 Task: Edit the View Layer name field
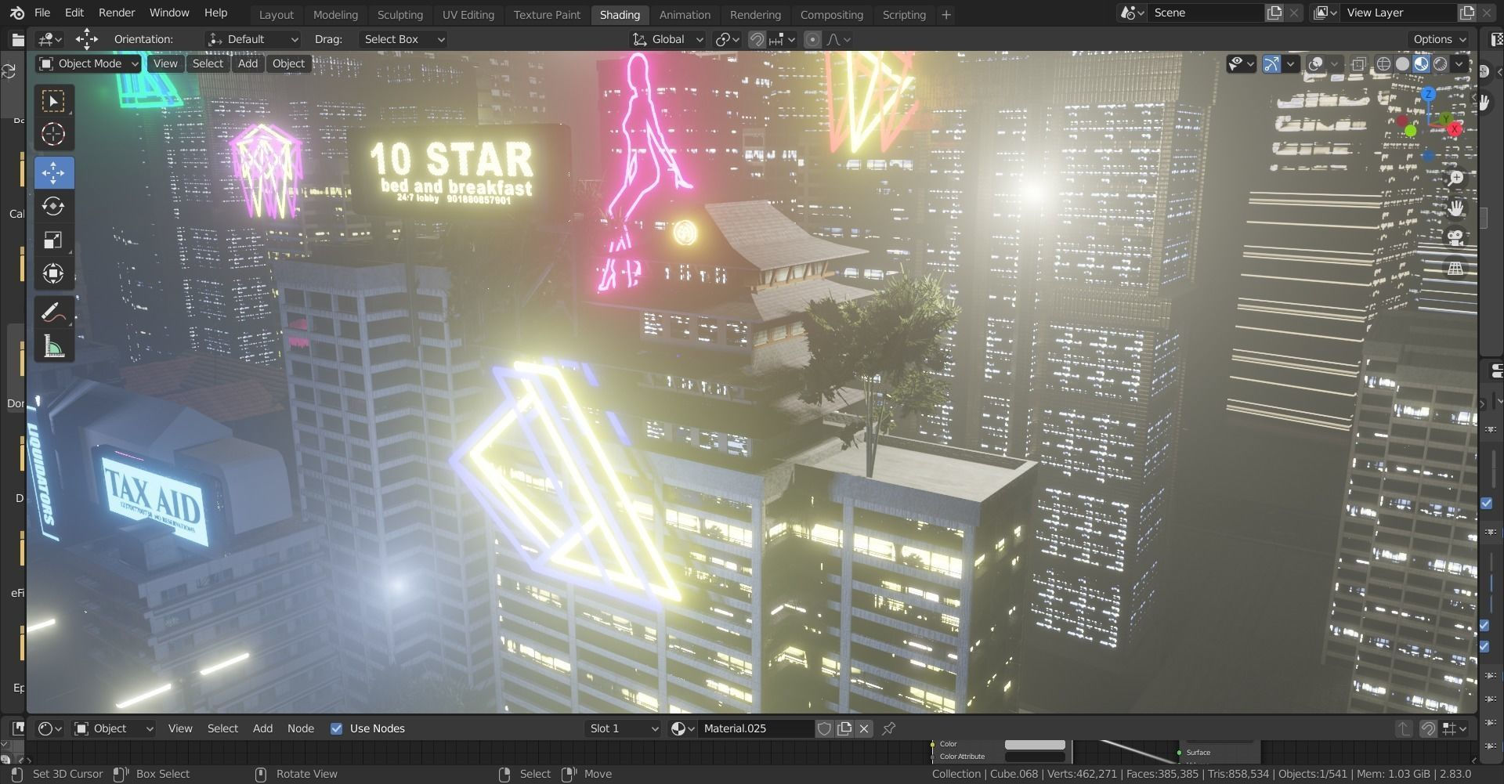(x=1399, y=13)
